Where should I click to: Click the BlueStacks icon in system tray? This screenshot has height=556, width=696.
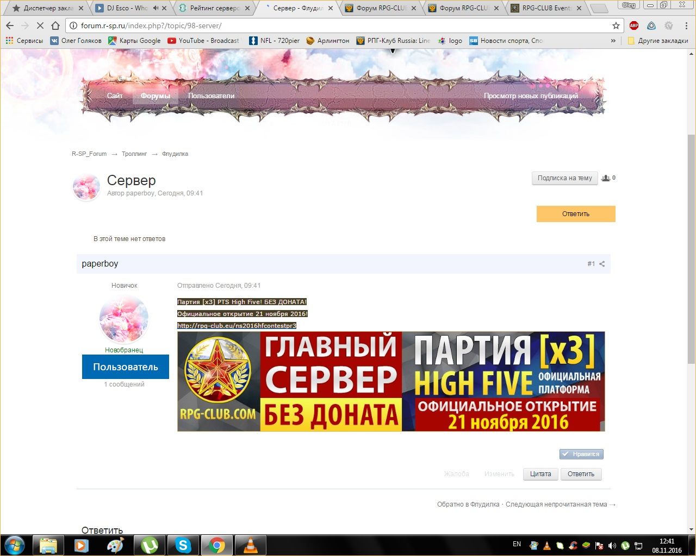point(586,546)
